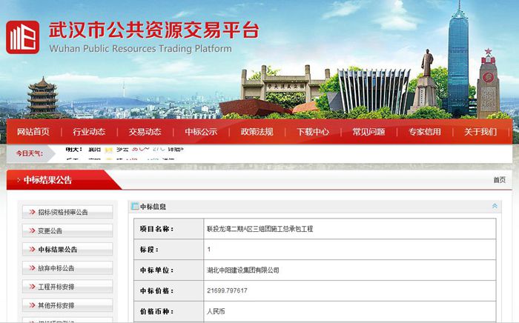Click the red platform logo icon
This screenshot has width=519, height=323.
pyautogui.click(x=22, y=36)
